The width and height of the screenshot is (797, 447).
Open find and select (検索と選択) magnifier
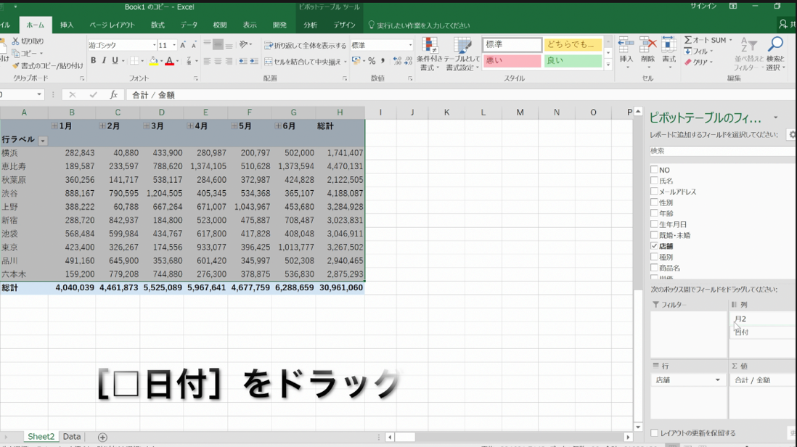coord(775,54)
